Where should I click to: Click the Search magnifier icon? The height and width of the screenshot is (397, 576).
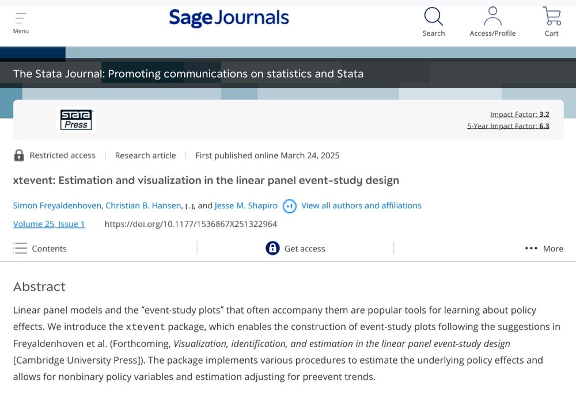click(x=433, y=17)
